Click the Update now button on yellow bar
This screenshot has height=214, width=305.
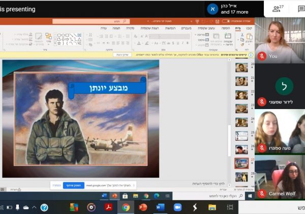(x=122, y=55)
